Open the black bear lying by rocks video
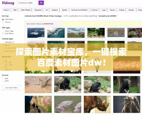The width and height of the screenshot is (142, 114). 97,85
